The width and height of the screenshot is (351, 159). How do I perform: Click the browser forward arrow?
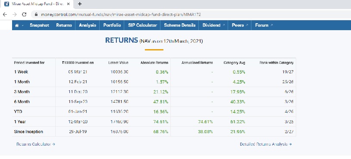tap(15, 15)
